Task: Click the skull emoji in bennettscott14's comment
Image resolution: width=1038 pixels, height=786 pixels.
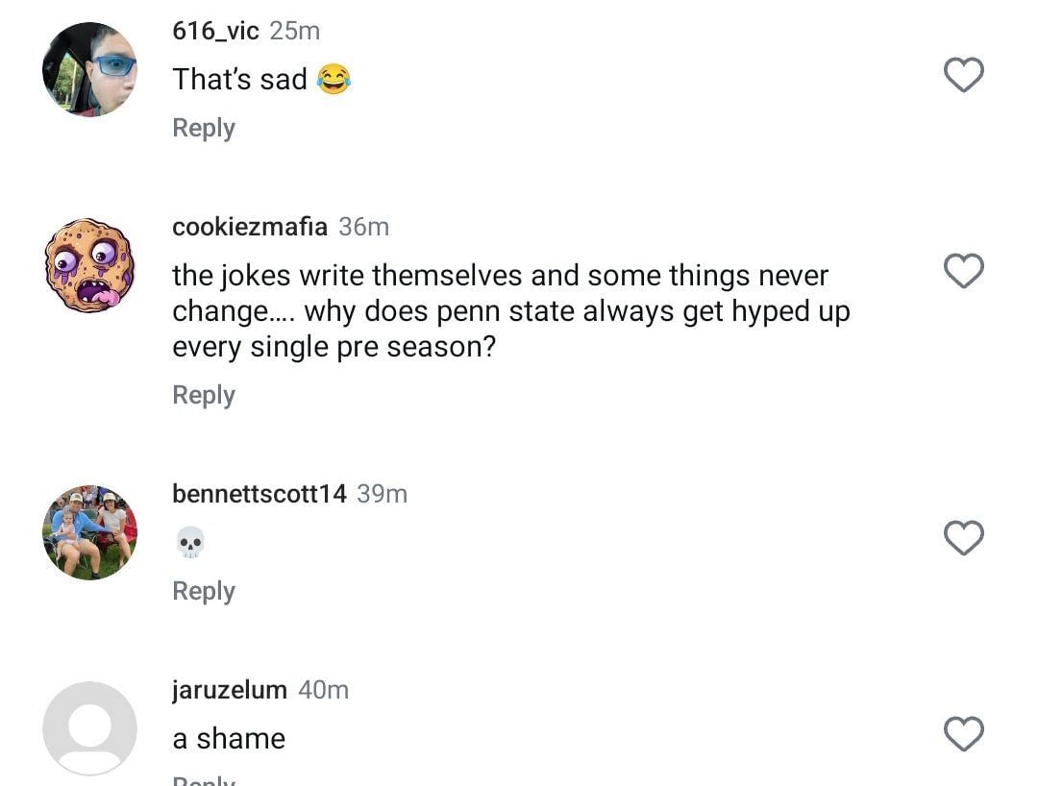Action: (190, 543)
